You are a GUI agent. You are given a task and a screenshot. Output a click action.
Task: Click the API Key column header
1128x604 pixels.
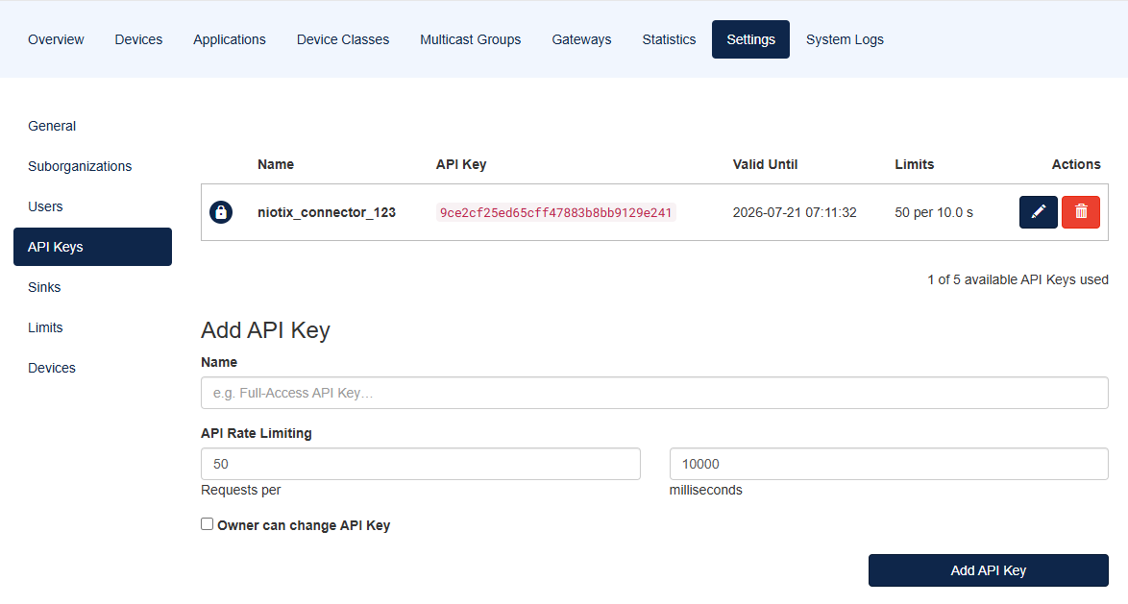click(461, 164)
